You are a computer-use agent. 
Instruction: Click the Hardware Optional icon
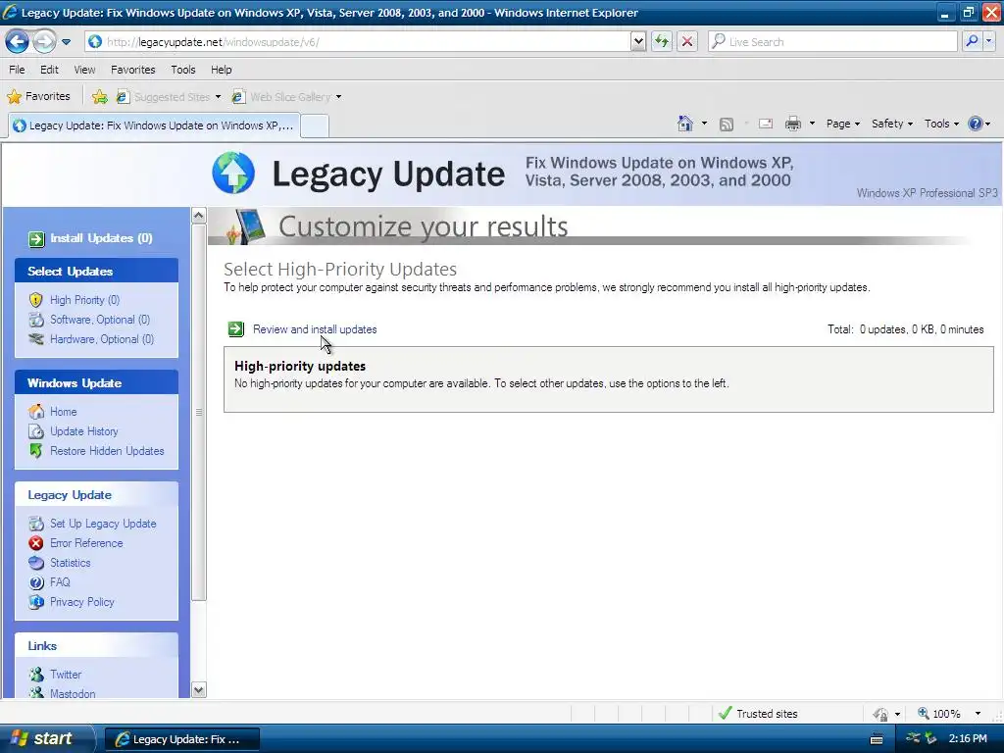pyautogui.click(x=36, y=339)
